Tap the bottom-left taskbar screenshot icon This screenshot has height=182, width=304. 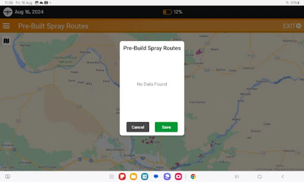pyautogui.click(x=8, y=177)
